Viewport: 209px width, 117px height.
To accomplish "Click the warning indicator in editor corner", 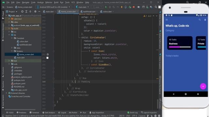I will (x=145, y=16).
